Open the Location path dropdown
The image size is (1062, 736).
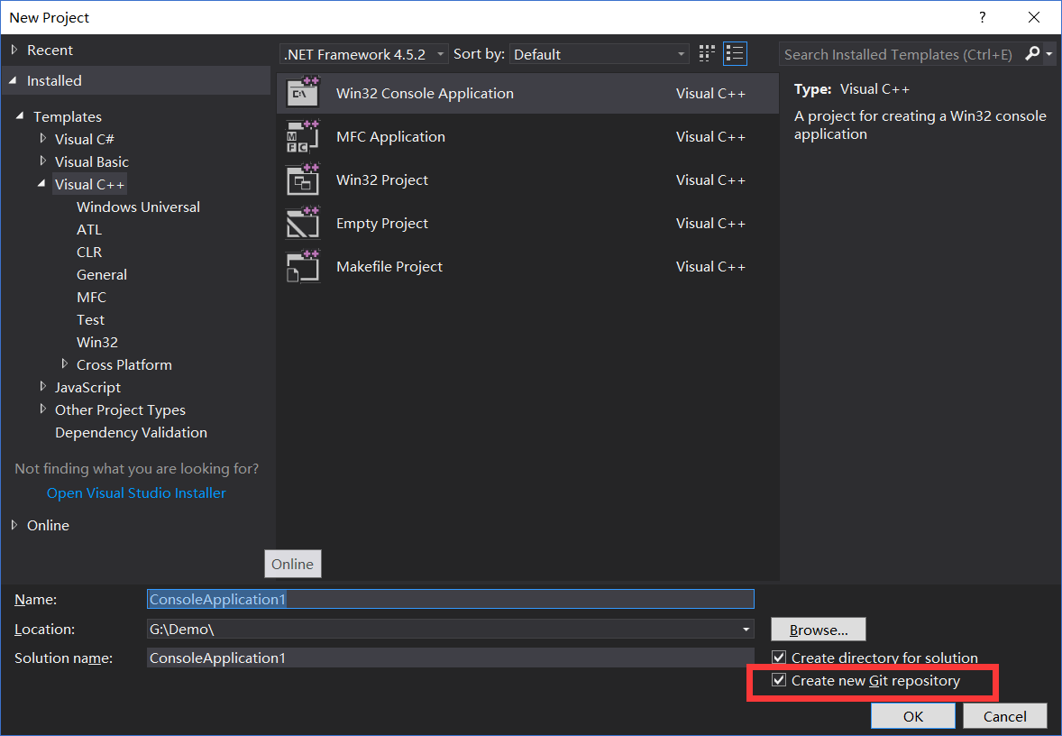point(746,630)
